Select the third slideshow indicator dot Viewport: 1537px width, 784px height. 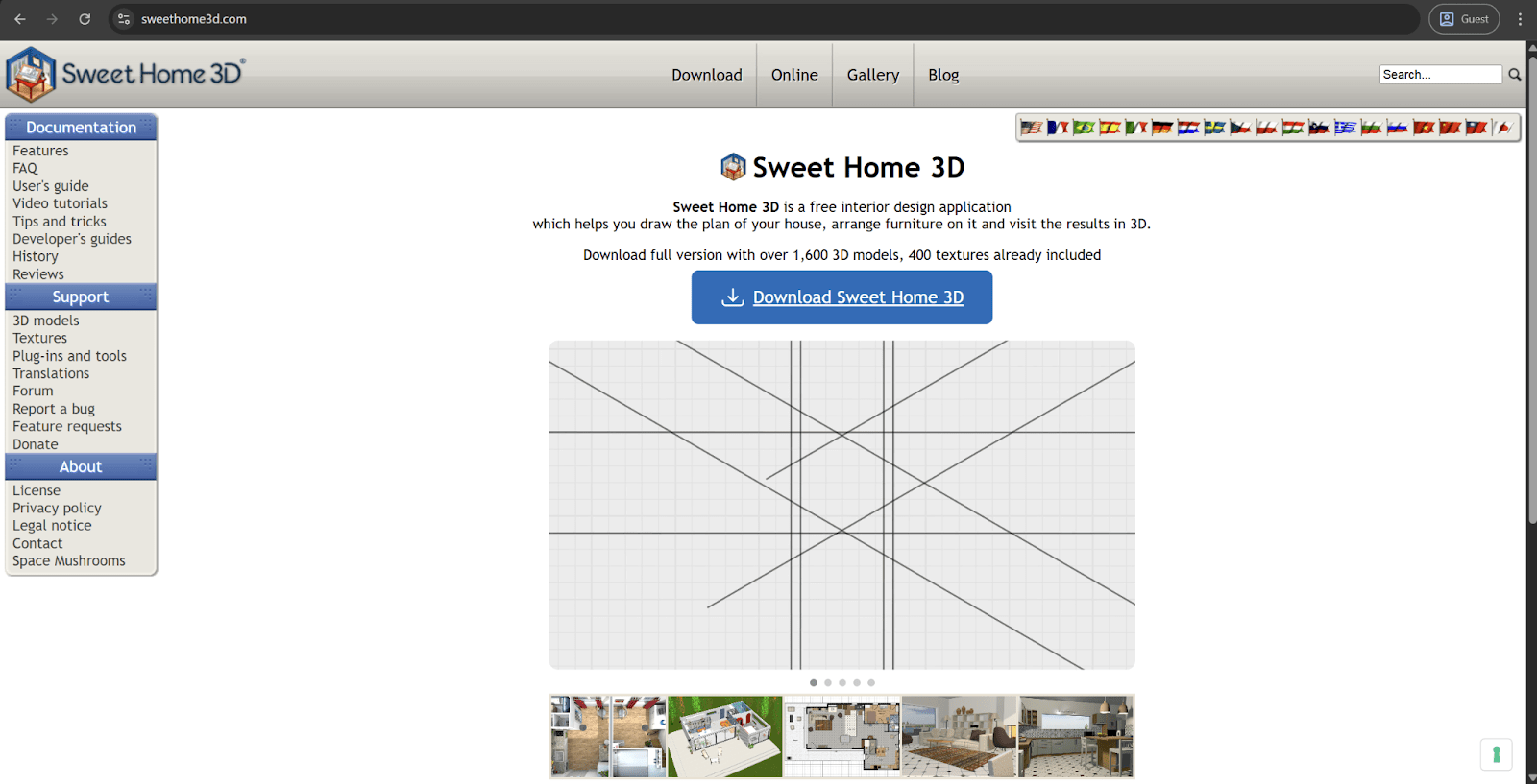(x=842, y=683)
